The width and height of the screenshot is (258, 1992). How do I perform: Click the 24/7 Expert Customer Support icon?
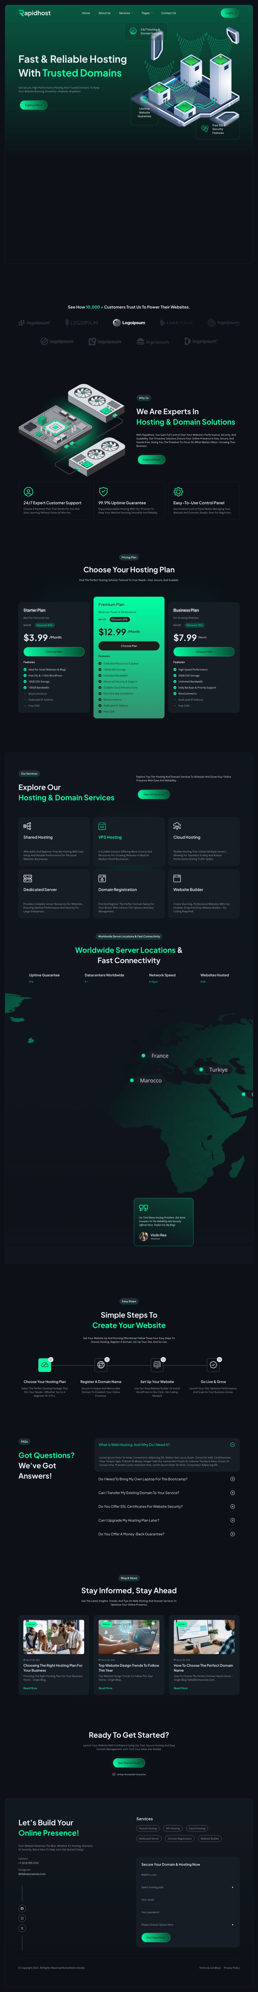click(28, 492)
